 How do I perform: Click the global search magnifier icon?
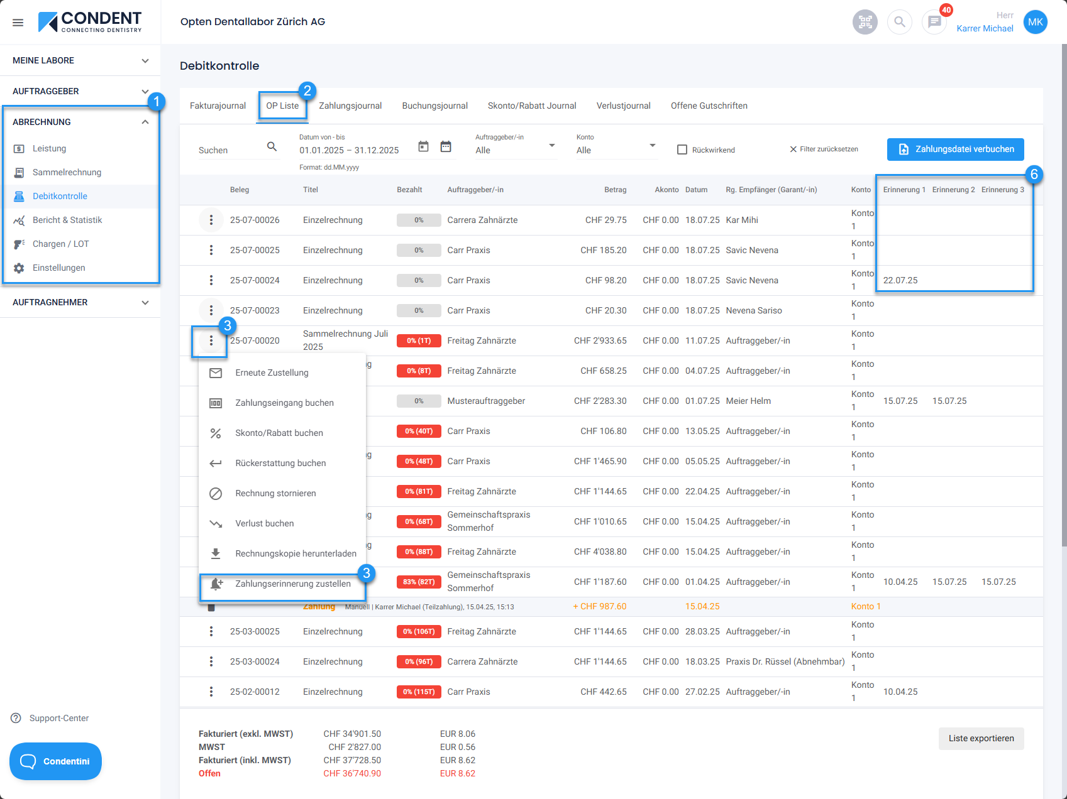pyautogui.click(x=900, y=23)
